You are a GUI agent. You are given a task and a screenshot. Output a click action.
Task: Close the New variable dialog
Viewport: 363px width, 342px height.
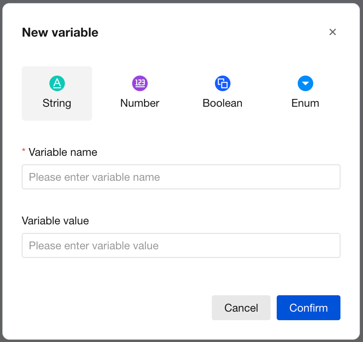tap(333, 32)
